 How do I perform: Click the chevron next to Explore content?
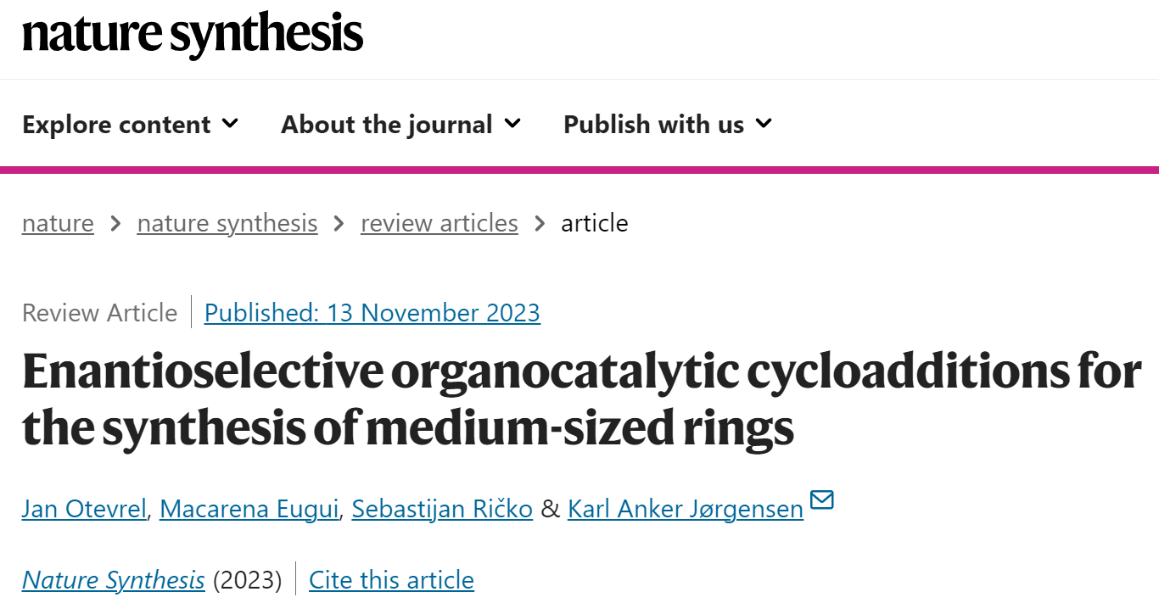[230, 124]
